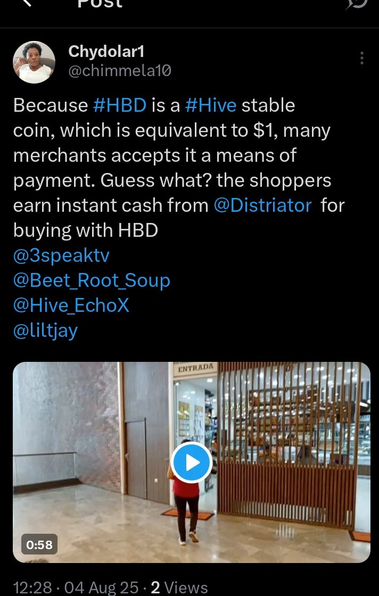Open the @liltjay mention
The height and width of the screenshot is (596, 379).
[x=46, y=330]
